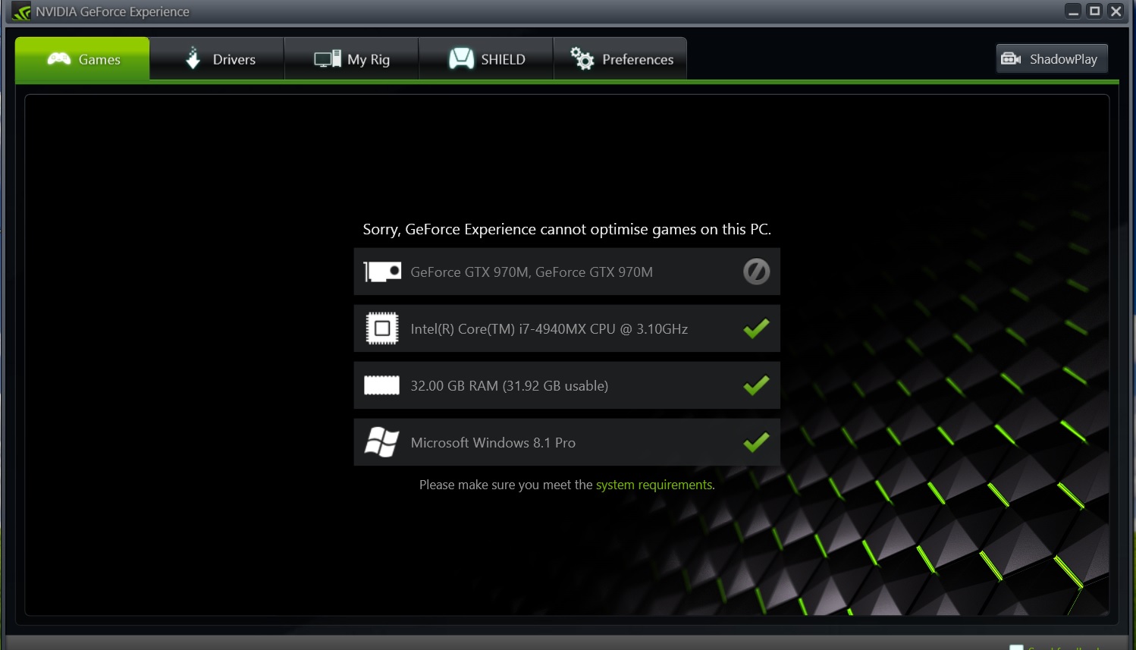Minimize the GeForce Experience window
This screenshot has height=650, width=1136.
1073,11
